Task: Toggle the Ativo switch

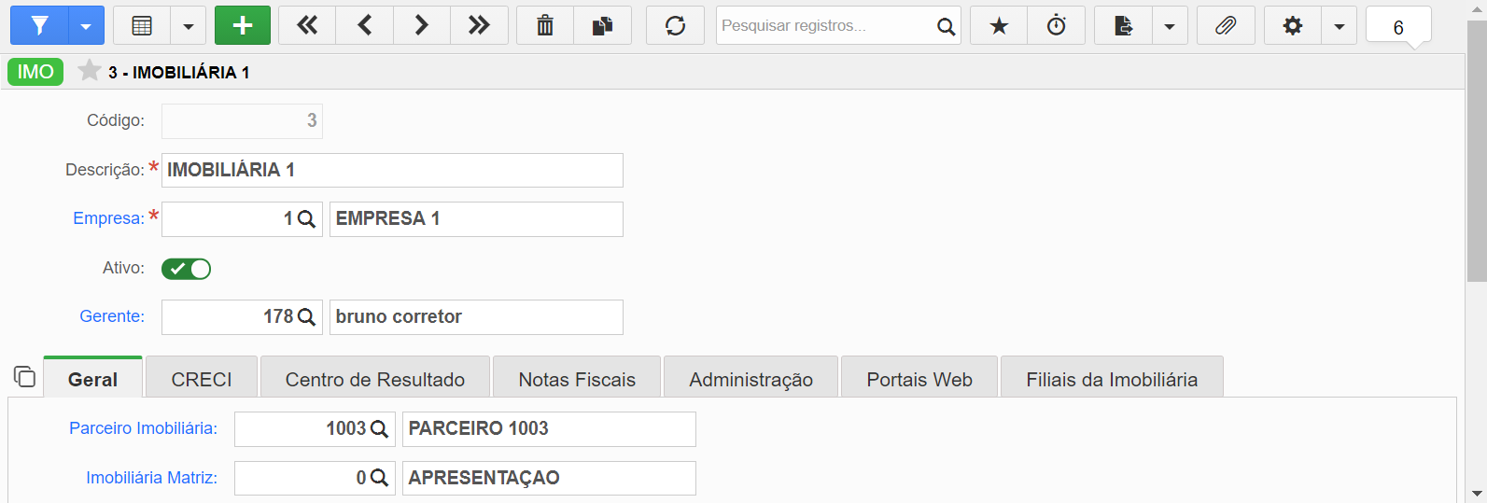Action: [186, 269]
